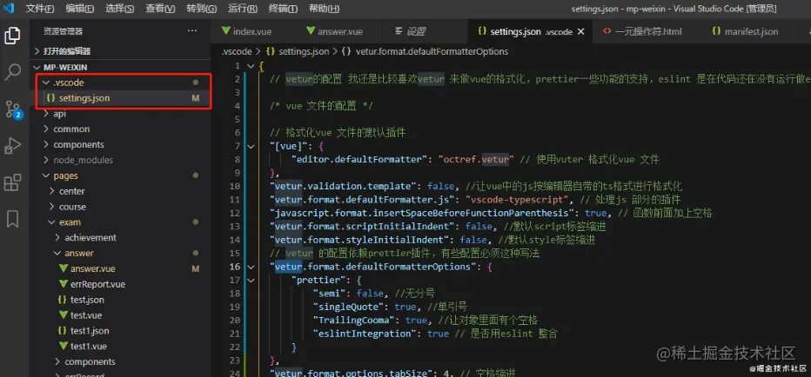Click Vue icon on answer.vue tab
This screenshot has height=377, width=811.
[x=311, y=31]
